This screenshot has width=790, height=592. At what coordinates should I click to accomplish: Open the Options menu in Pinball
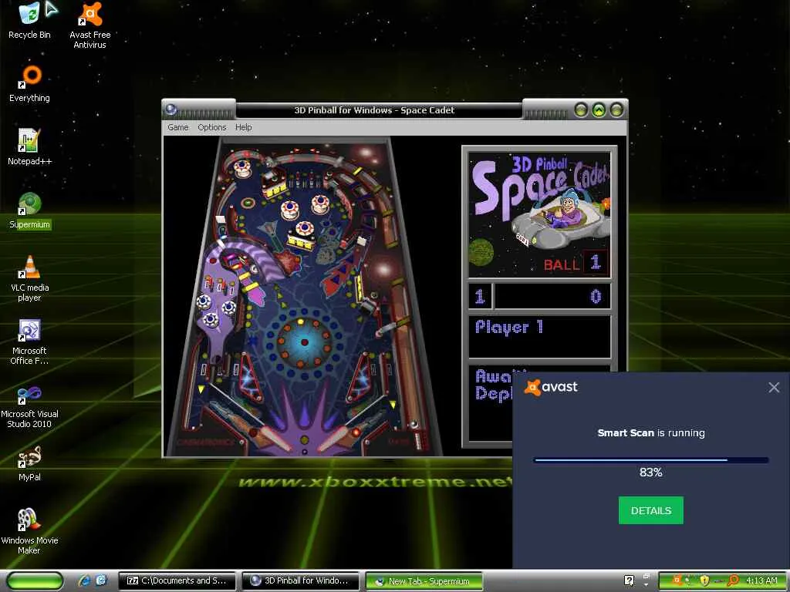coord(211,127)
